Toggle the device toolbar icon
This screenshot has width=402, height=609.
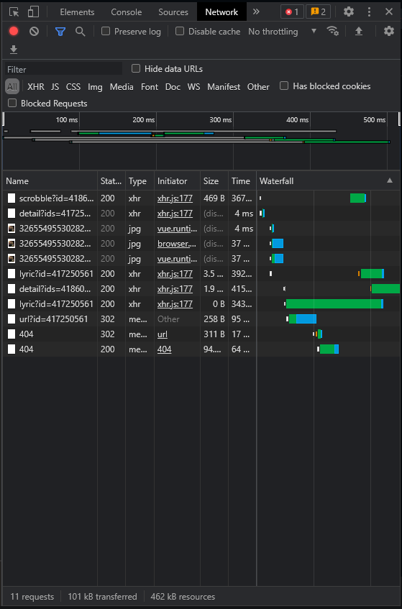coord(33,12)
